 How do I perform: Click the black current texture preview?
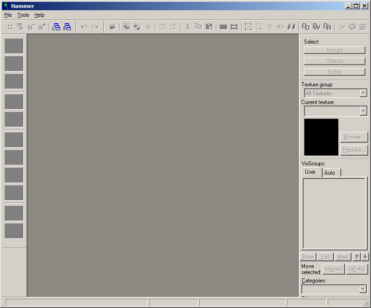coord(321,137)
